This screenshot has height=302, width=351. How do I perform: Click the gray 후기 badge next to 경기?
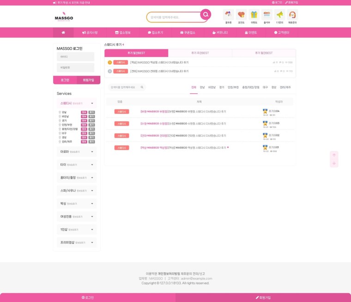point(91,121)
